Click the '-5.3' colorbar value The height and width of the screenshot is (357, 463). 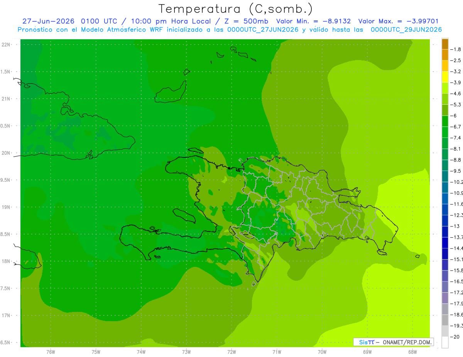[456, 104]
